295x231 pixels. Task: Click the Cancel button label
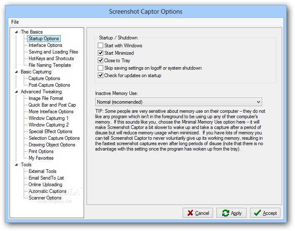(202, 213)
